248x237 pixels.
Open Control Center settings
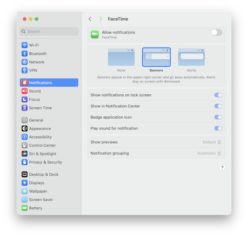click(x=49, y=145)
